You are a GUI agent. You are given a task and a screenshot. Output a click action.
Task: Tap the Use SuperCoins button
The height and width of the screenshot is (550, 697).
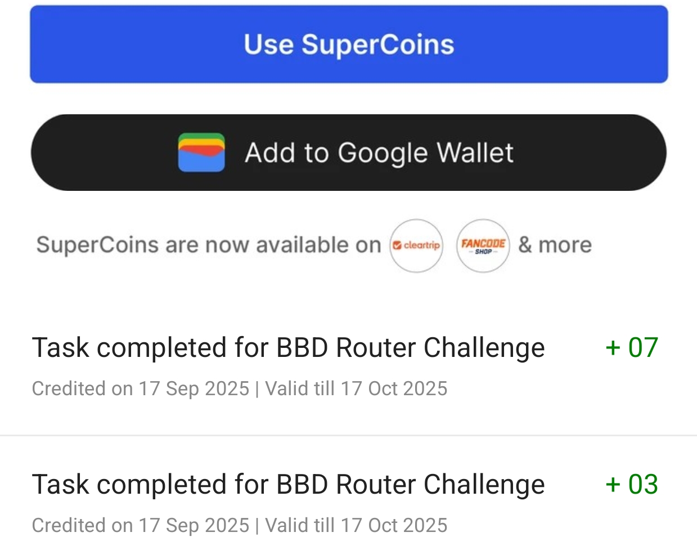point(349,44)
